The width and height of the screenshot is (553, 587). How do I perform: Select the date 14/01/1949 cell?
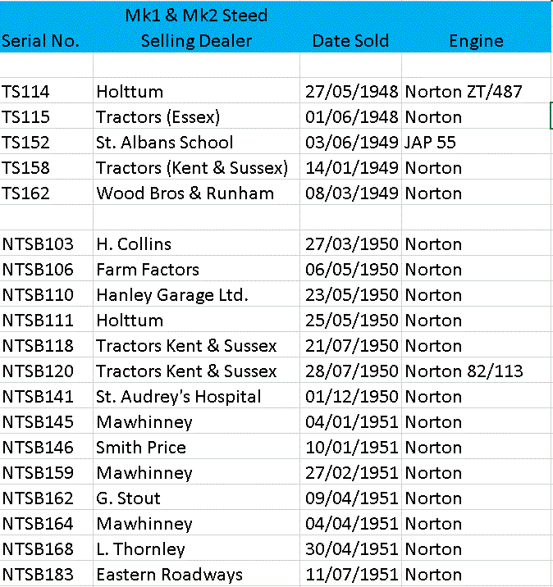pyautogui.click(x=351, y=168)
